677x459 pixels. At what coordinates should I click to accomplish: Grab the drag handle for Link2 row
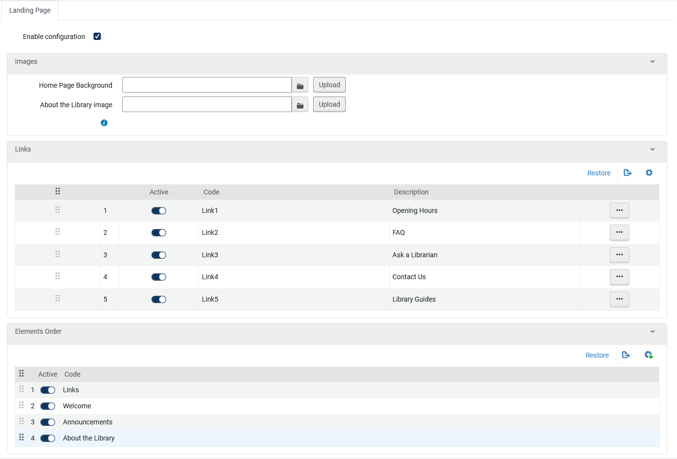(57, 231)
